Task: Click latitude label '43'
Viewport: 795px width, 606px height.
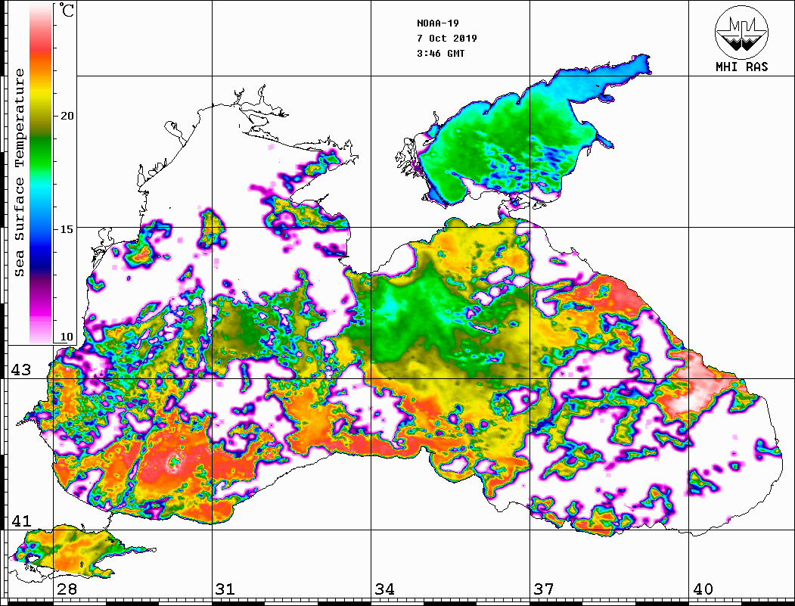Action: pyautogui.click(x=21, y=370)
